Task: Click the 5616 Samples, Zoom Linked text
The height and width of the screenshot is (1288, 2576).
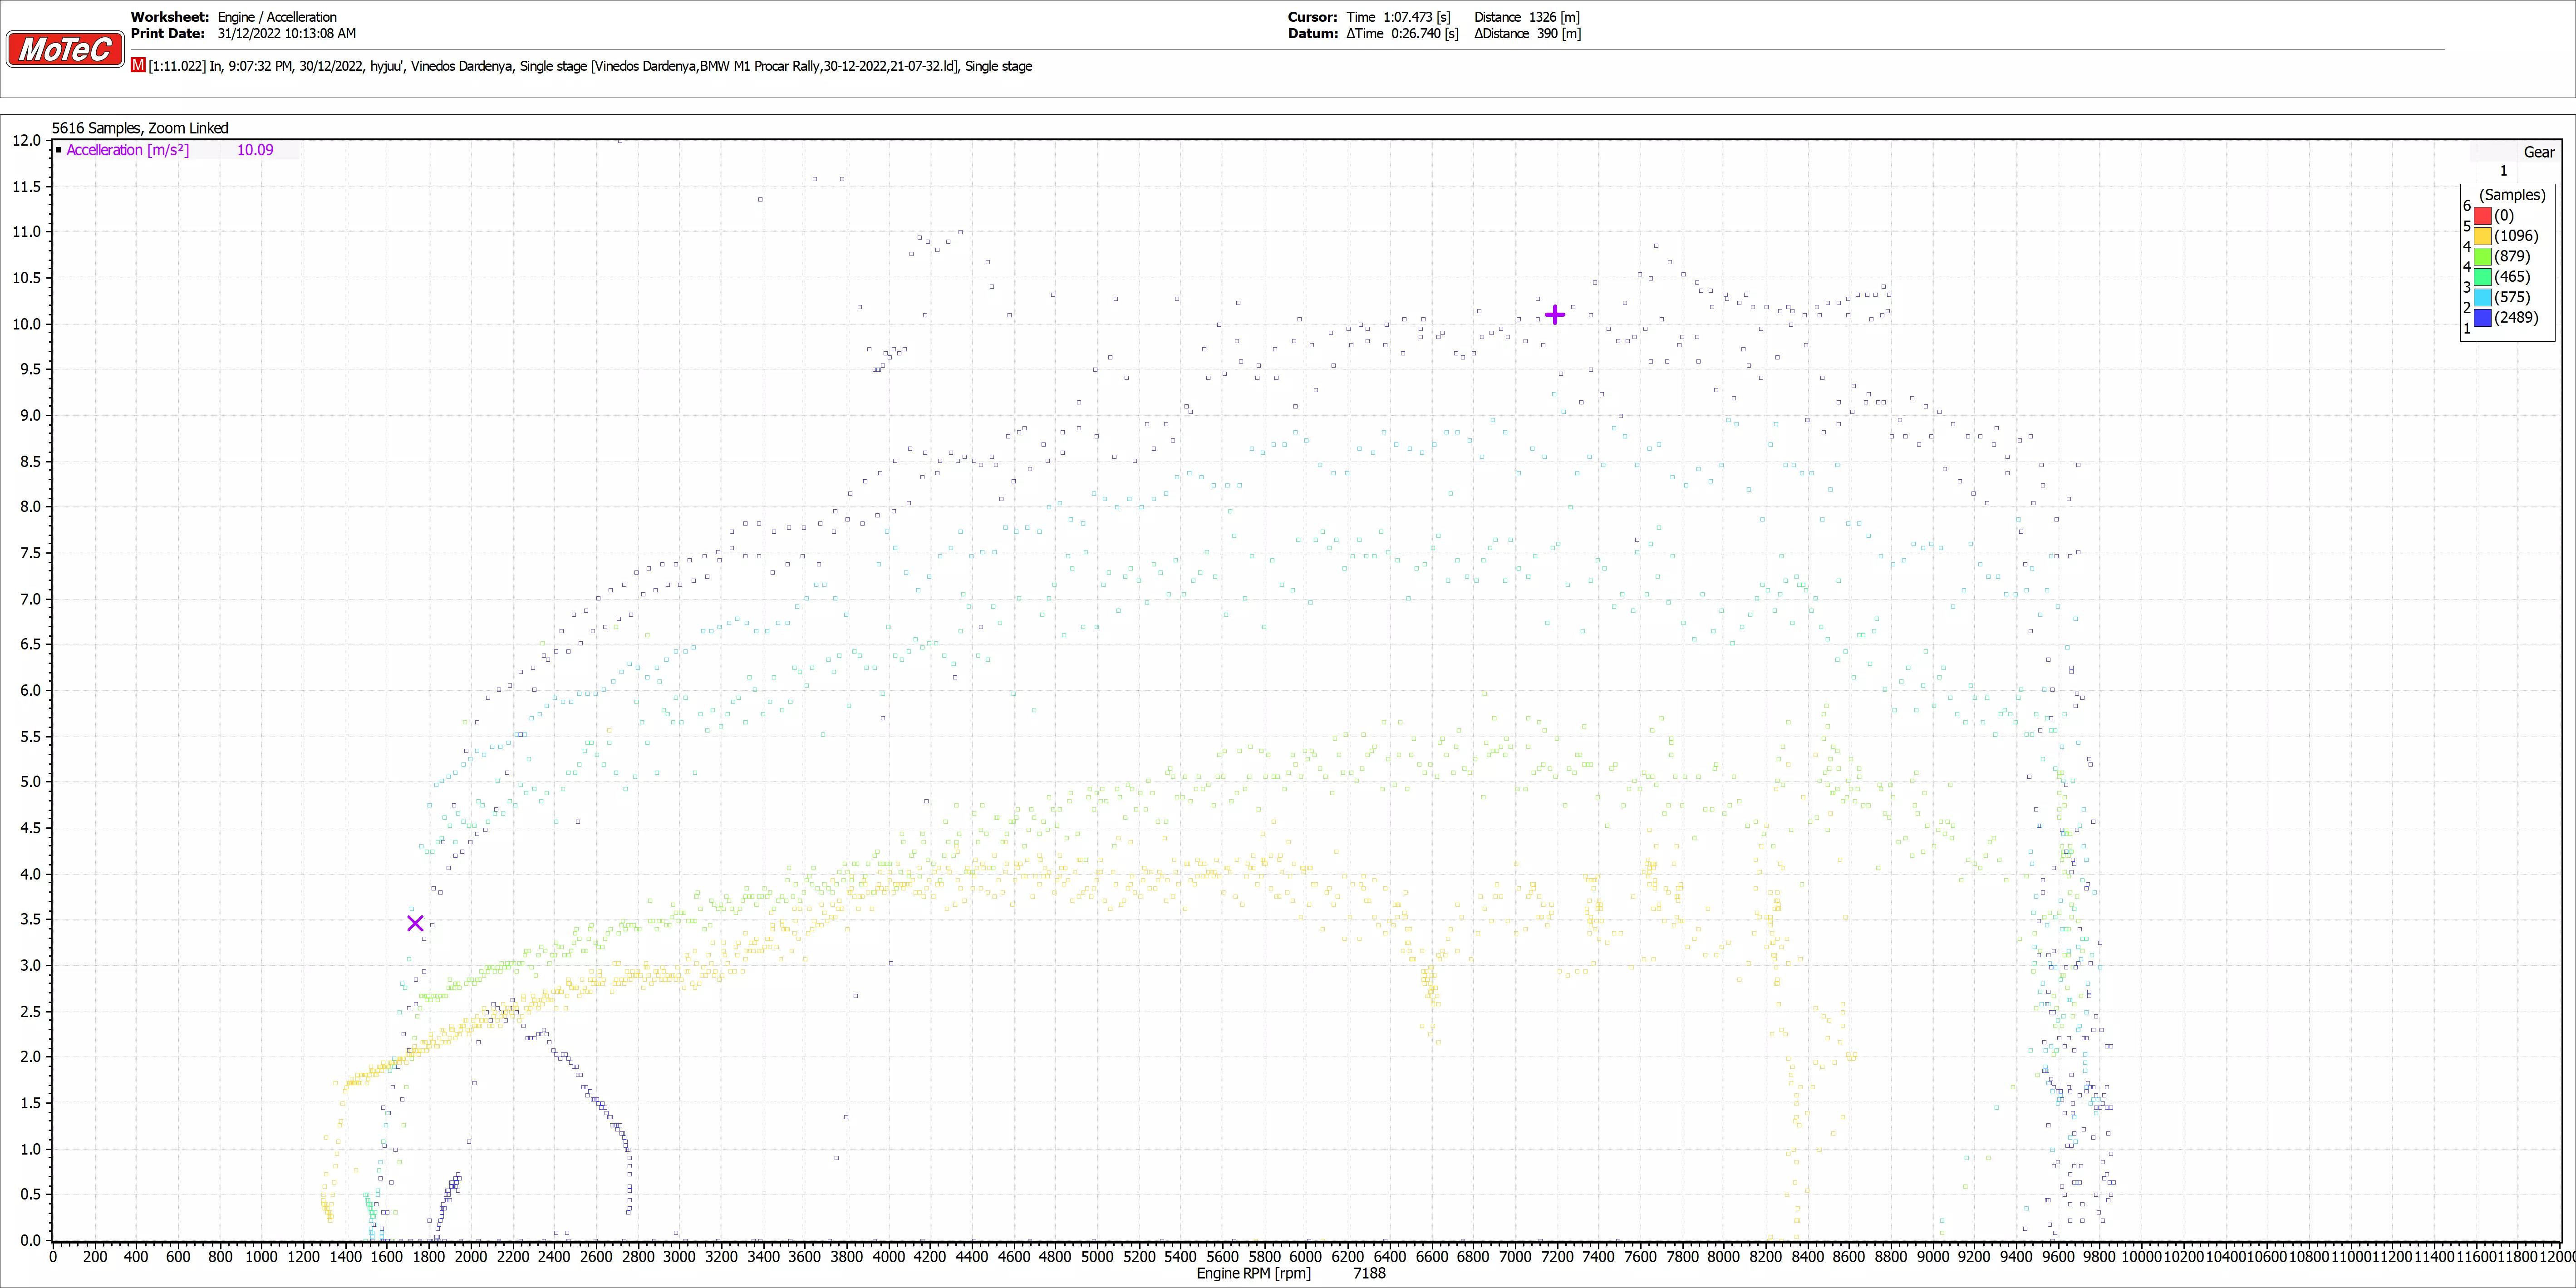Action: [x=140, y=128]
